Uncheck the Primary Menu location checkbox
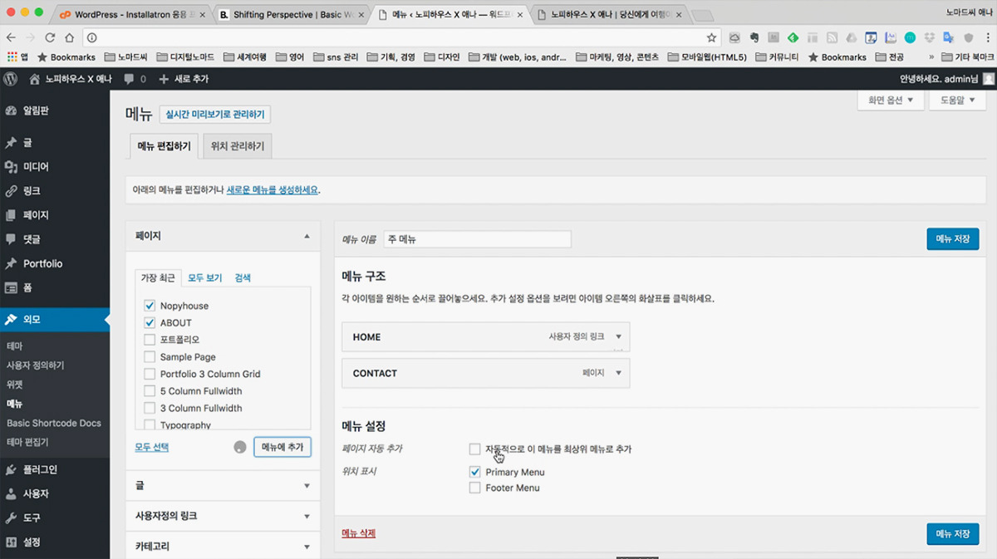Viewport: 997px width, 559px height. coord(474,472)
